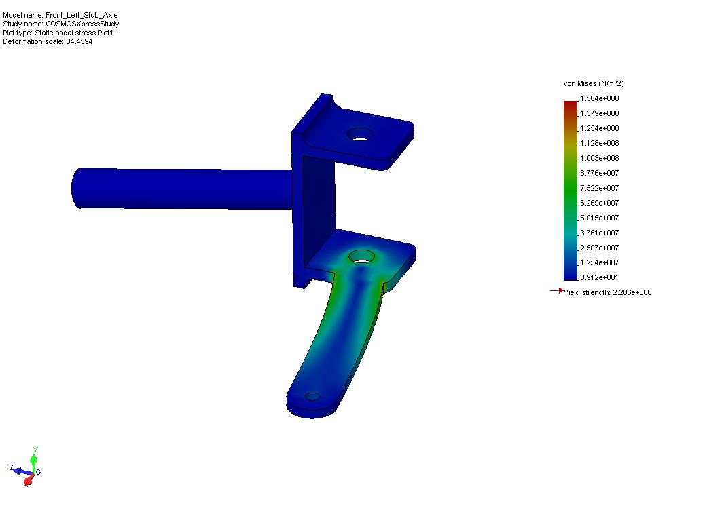Image resolution: width=705 pixels, height=508 pixels.
Task: Click the Deformation scale 84.4594 text
Action: (48, 41)
